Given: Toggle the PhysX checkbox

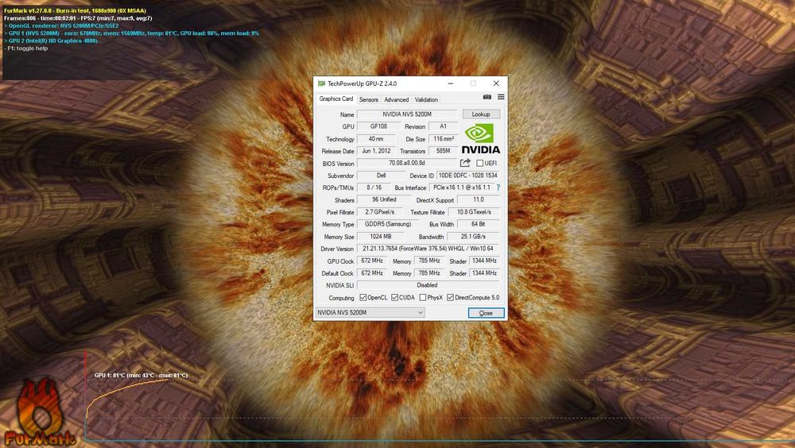Looking at the screenshot, I should (x=423, y=298).
